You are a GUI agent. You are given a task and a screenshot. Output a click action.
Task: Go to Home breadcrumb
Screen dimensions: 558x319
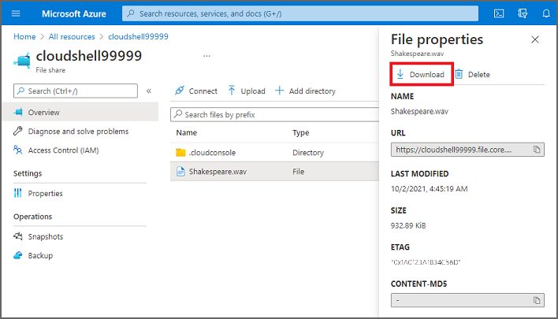pos(24,37)
